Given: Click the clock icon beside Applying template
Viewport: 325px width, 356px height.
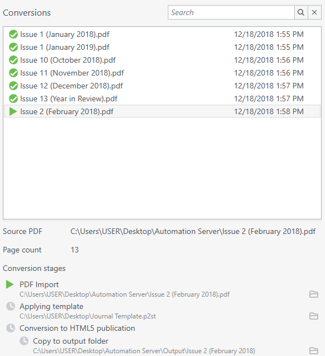Looking at the screenshot, I should (11, 306).
